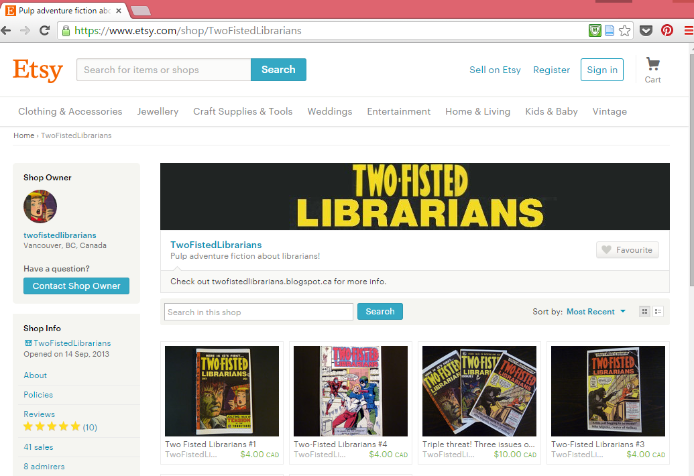
Task: Open the Pocket extension icon
Action: [646, 31]
